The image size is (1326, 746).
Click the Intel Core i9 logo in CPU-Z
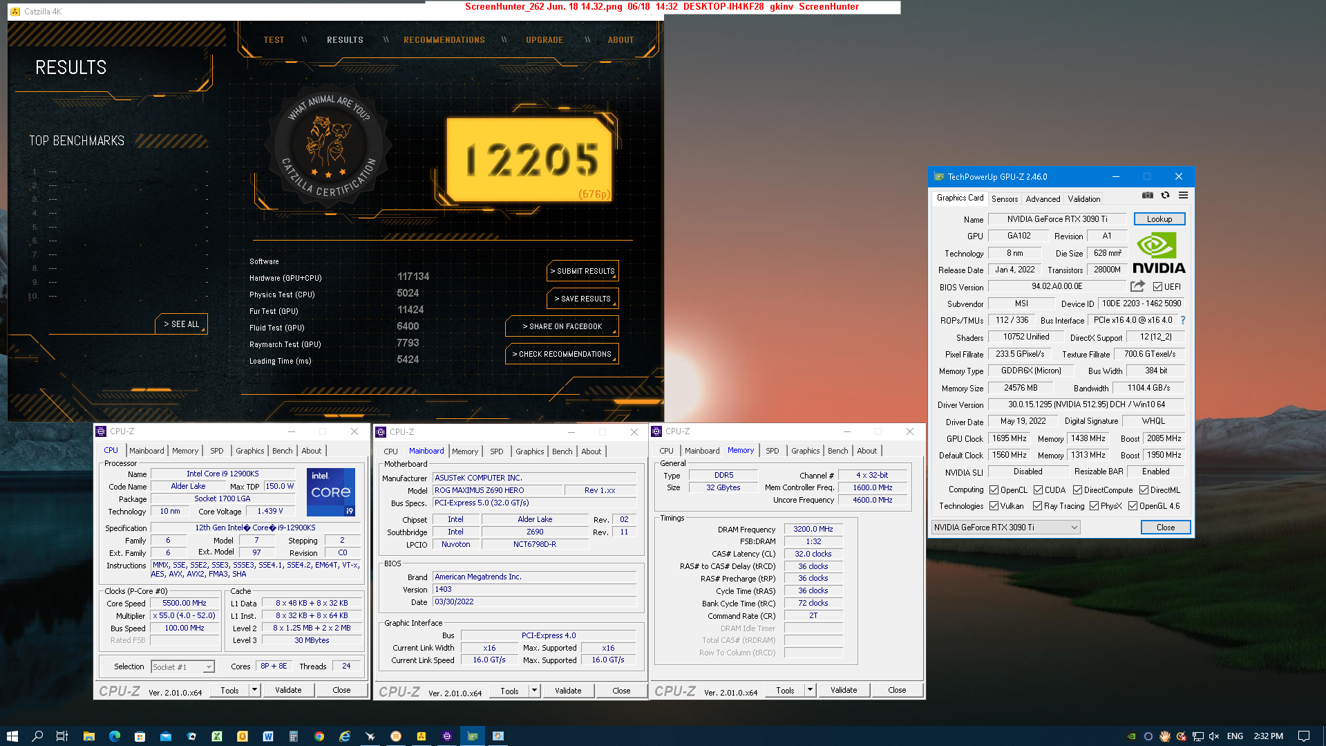[x=331, y=492]
